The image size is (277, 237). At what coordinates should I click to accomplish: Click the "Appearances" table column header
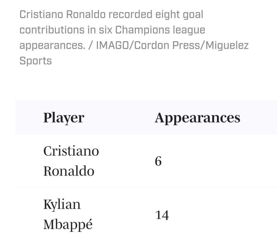[x=197, y=118]
